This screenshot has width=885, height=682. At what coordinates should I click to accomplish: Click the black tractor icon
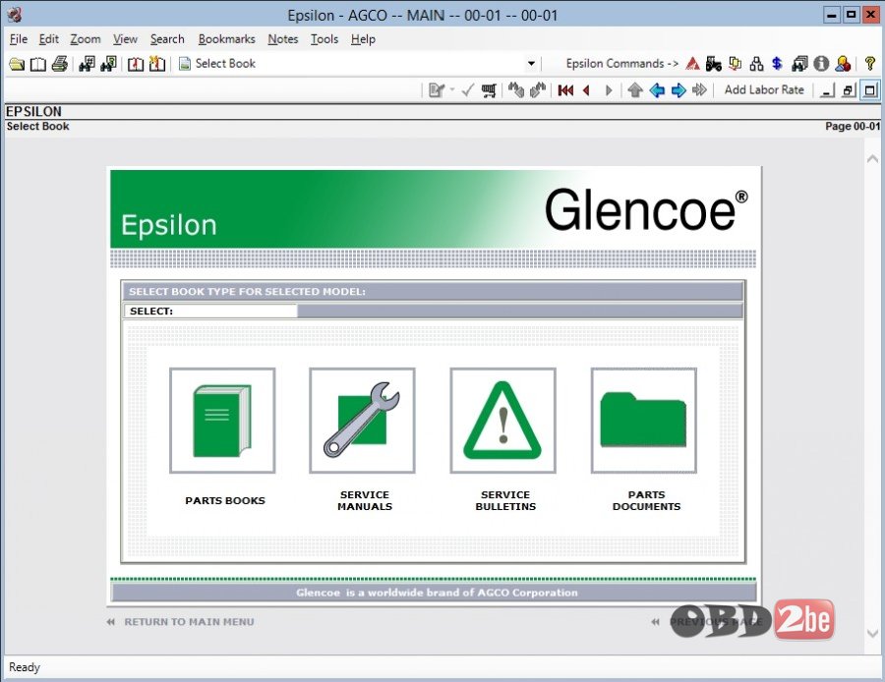[714, 64]
